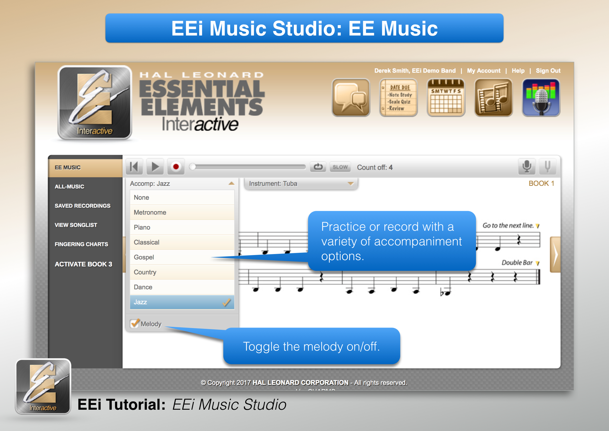Click the tuning fork tuner icon
The width and height of the screenshot is (609, 431).
(x=548, y=167)
